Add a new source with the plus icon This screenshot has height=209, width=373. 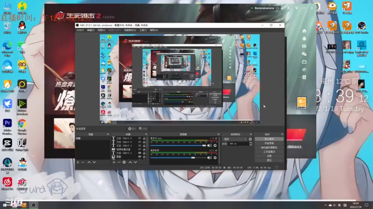[x=114, y=162]
